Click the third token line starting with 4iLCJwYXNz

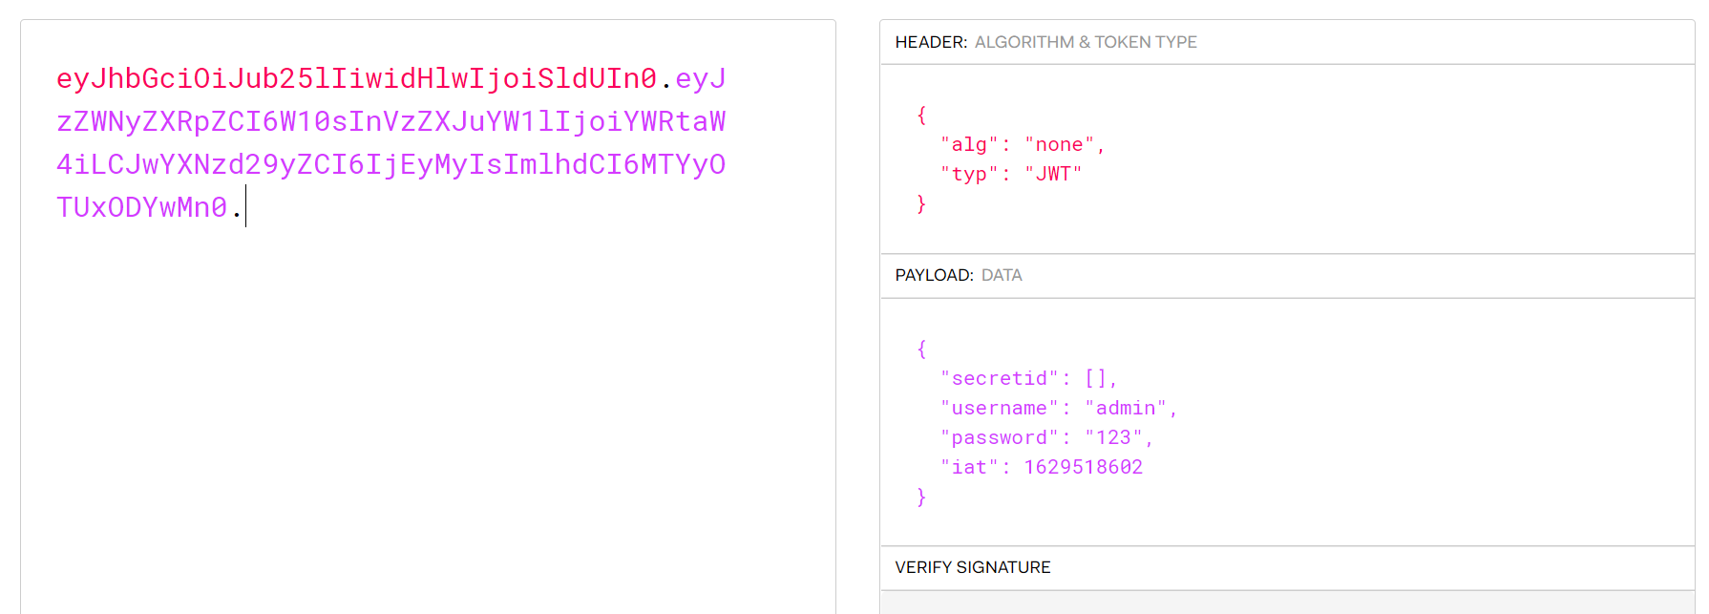click(x=390, y=164)
